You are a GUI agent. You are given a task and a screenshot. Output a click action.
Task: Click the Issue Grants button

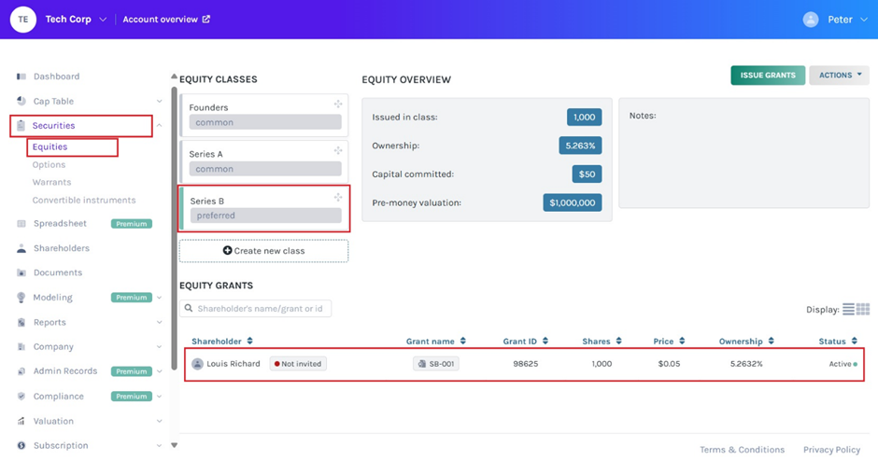point(767,76)
